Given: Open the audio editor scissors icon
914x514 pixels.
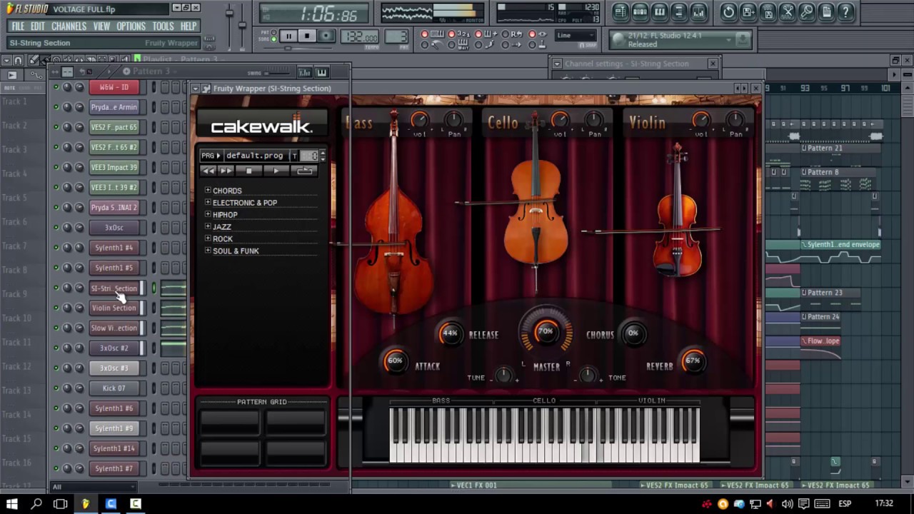Looking at the screenshot, I should (787, 11).
